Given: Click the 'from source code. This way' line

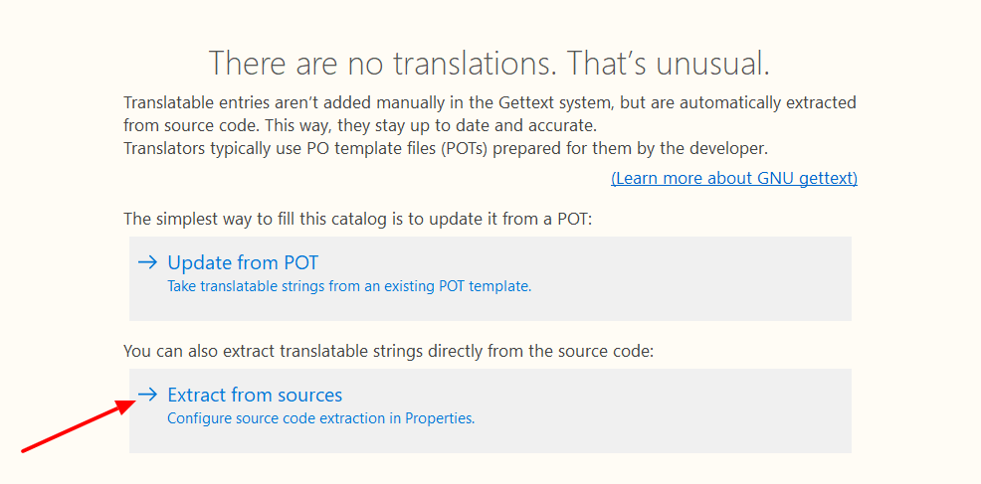Looking at the screenshot, I should click(x=358, y=126).
